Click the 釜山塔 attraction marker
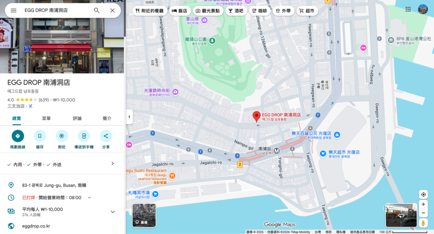 (204, 20)
